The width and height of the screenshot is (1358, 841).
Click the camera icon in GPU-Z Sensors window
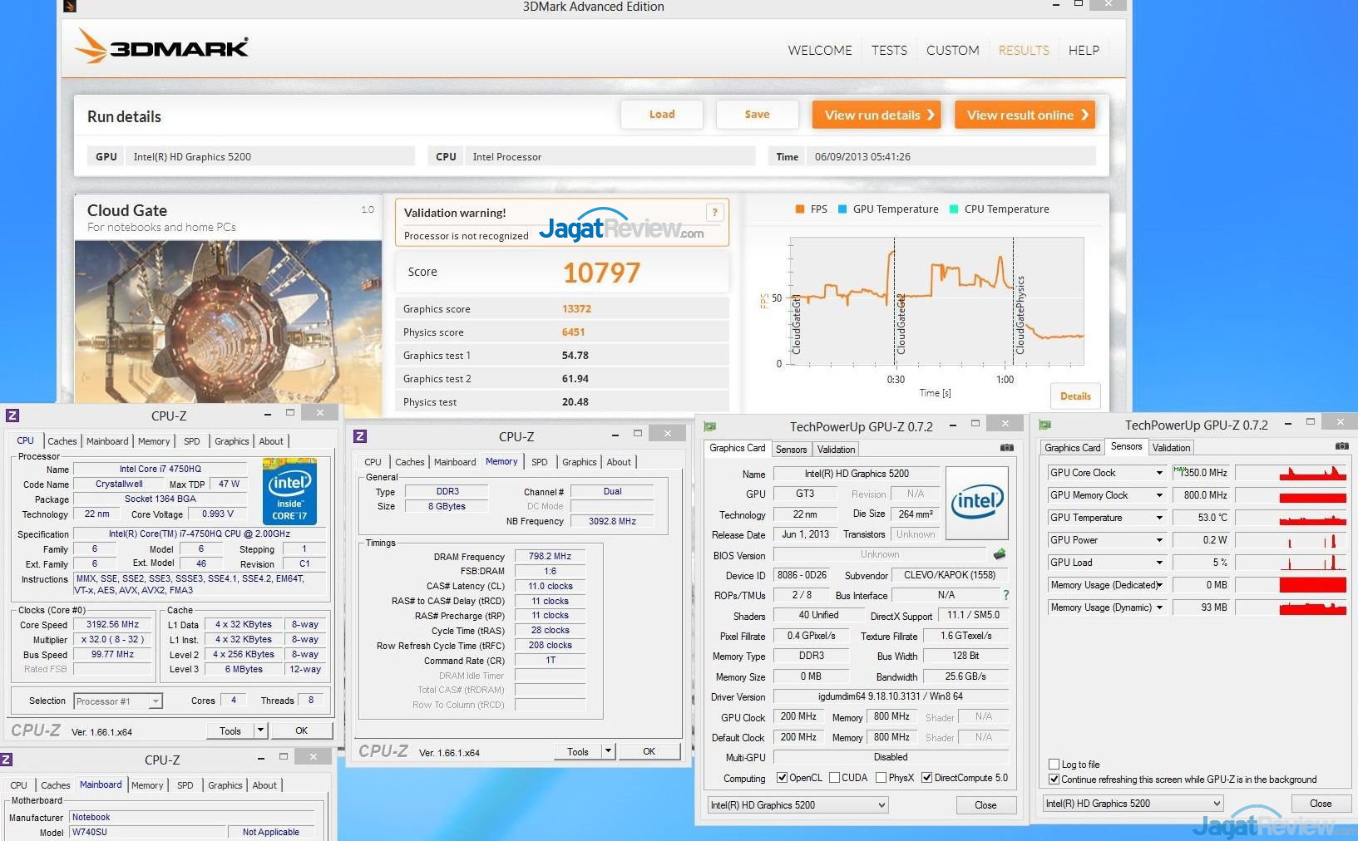(x=1341, y=446)
